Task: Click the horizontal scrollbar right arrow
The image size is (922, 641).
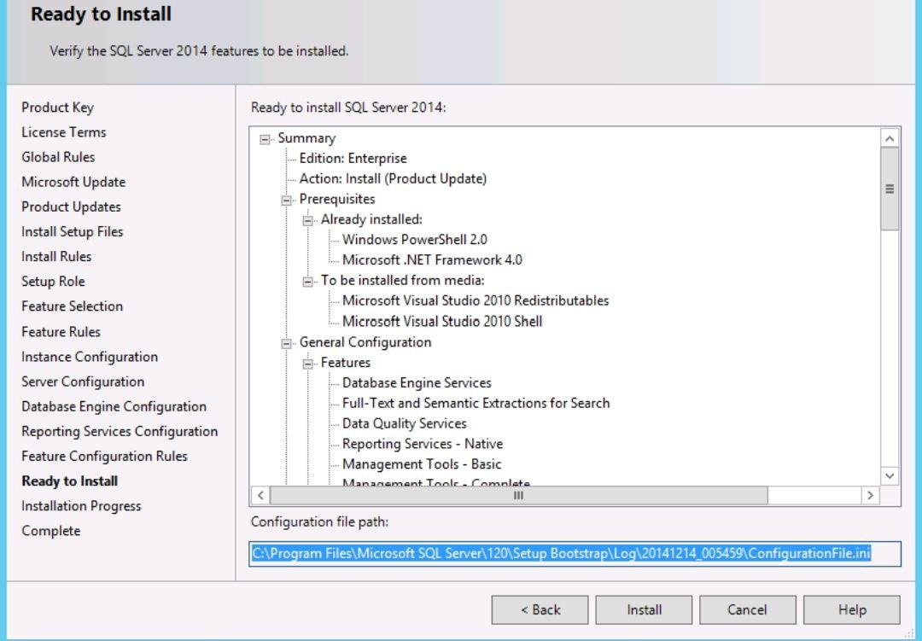Action: pyautogui.click(x=870, y=495)
